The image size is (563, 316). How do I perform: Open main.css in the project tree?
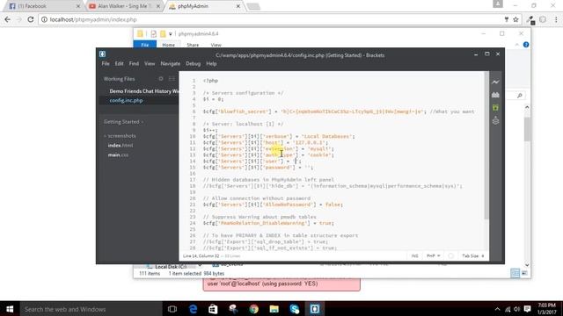coord(118,154)
